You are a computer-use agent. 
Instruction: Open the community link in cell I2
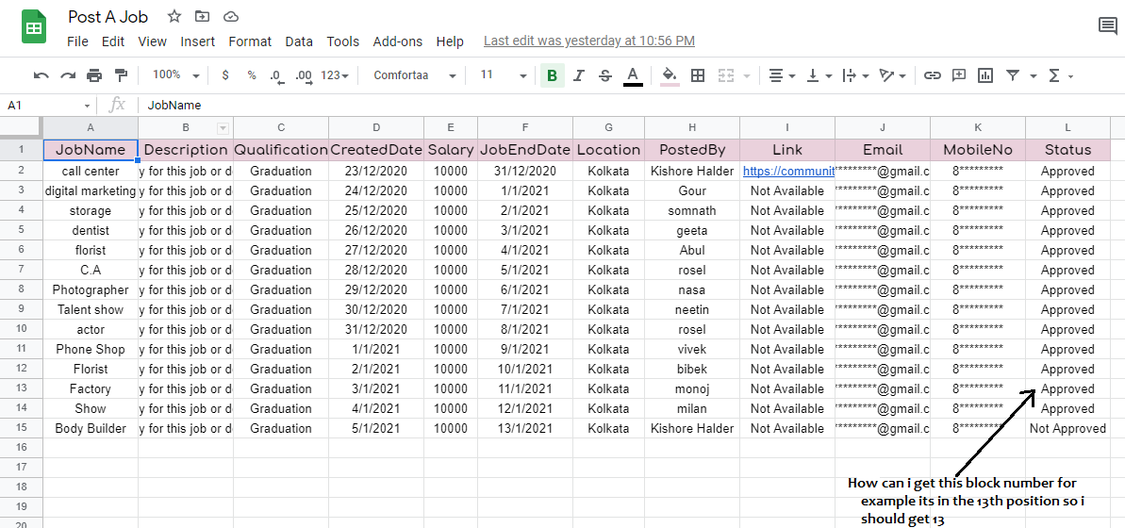pos(787,172)
